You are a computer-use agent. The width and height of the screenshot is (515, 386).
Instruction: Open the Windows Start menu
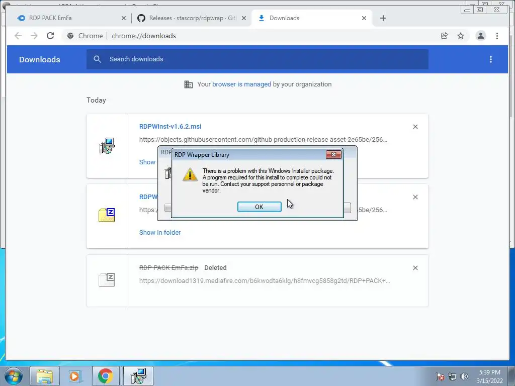[14, 376]
